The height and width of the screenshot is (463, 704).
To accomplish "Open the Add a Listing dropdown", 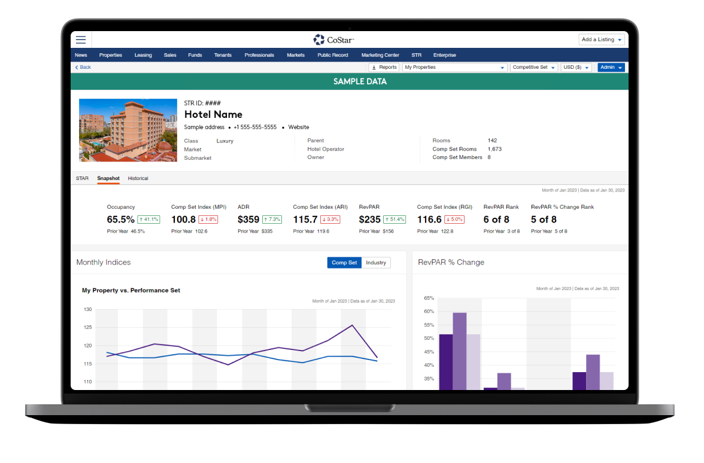I will point(602,39).
